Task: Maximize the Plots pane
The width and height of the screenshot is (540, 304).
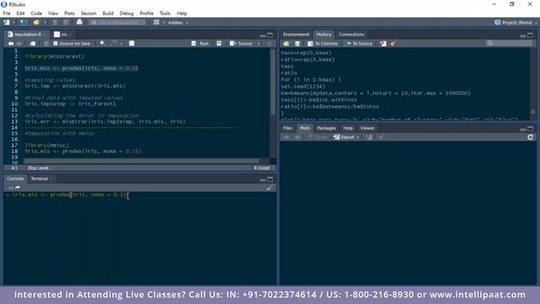Action: (x=531, y=129)
